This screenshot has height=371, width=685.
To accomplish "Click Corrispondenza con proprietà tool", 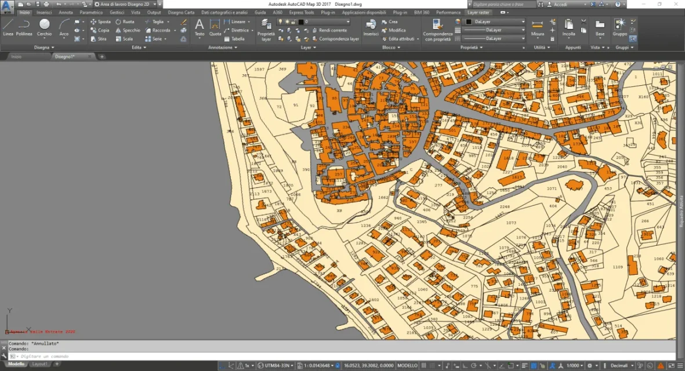I will (438, 30).
